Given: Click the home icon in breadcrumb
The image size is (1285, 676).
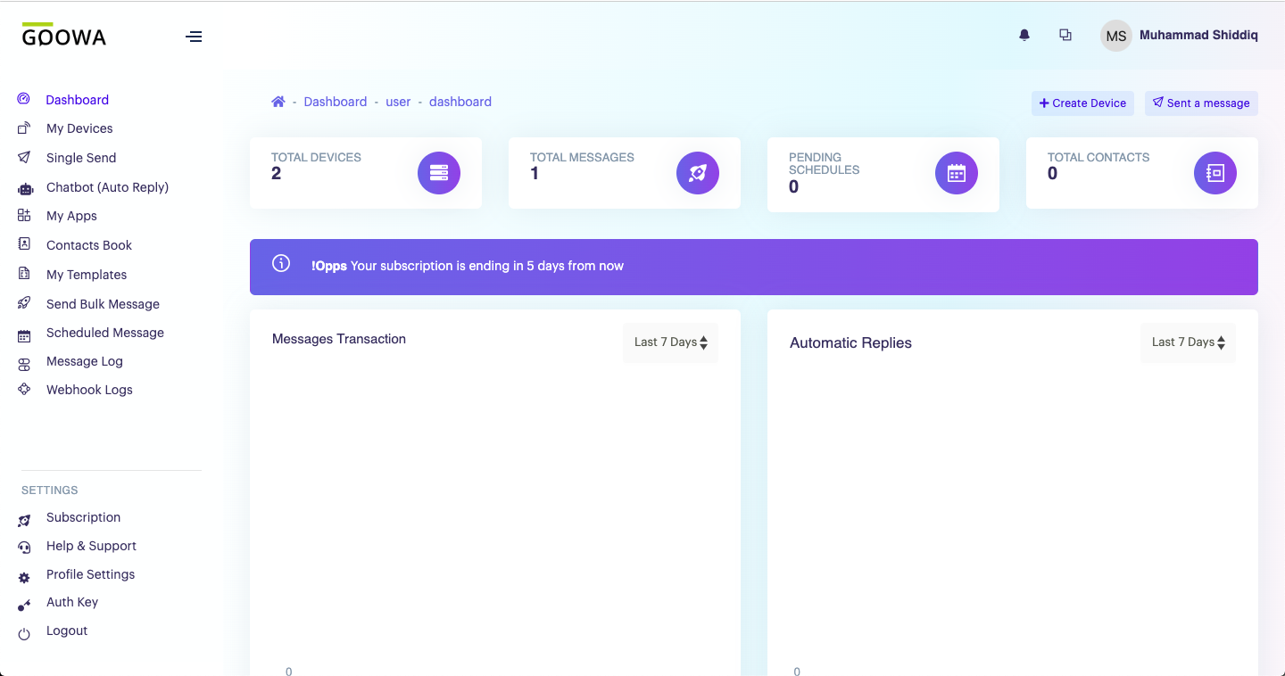Looking at the screenshot, I should point(278,102).
